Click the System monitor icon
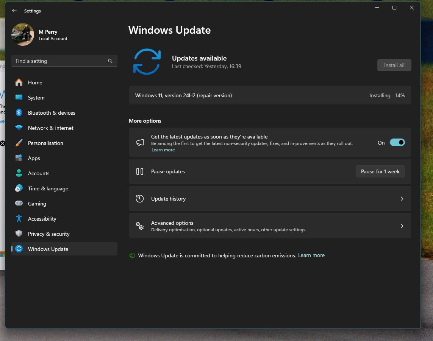 click(x=19, y=97)
